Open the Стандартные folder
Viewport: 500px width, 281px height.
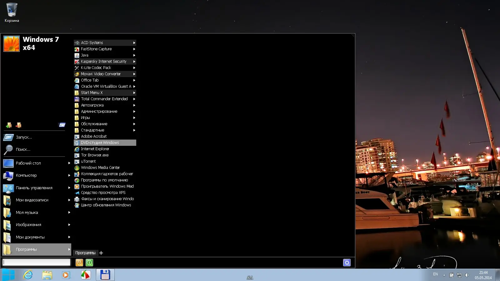pos(105,130)
